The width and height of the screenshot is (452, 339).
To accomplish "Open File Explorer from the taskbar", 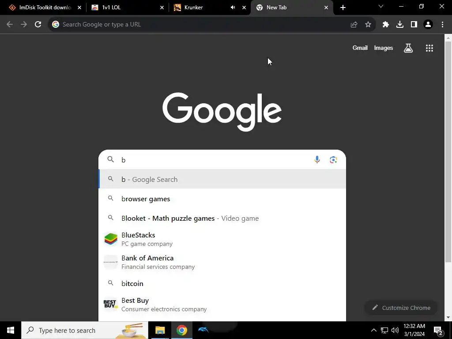I will point(160,330).
